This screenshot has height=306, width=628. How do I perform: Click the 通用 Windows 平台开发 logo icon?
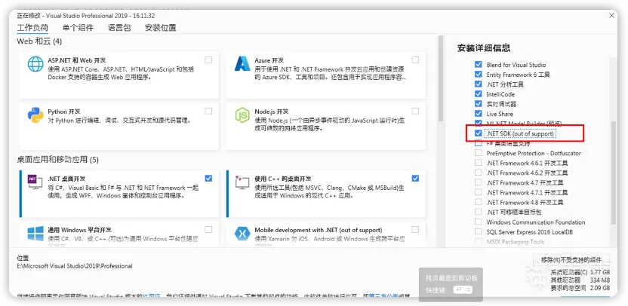[x=35, y=234]
